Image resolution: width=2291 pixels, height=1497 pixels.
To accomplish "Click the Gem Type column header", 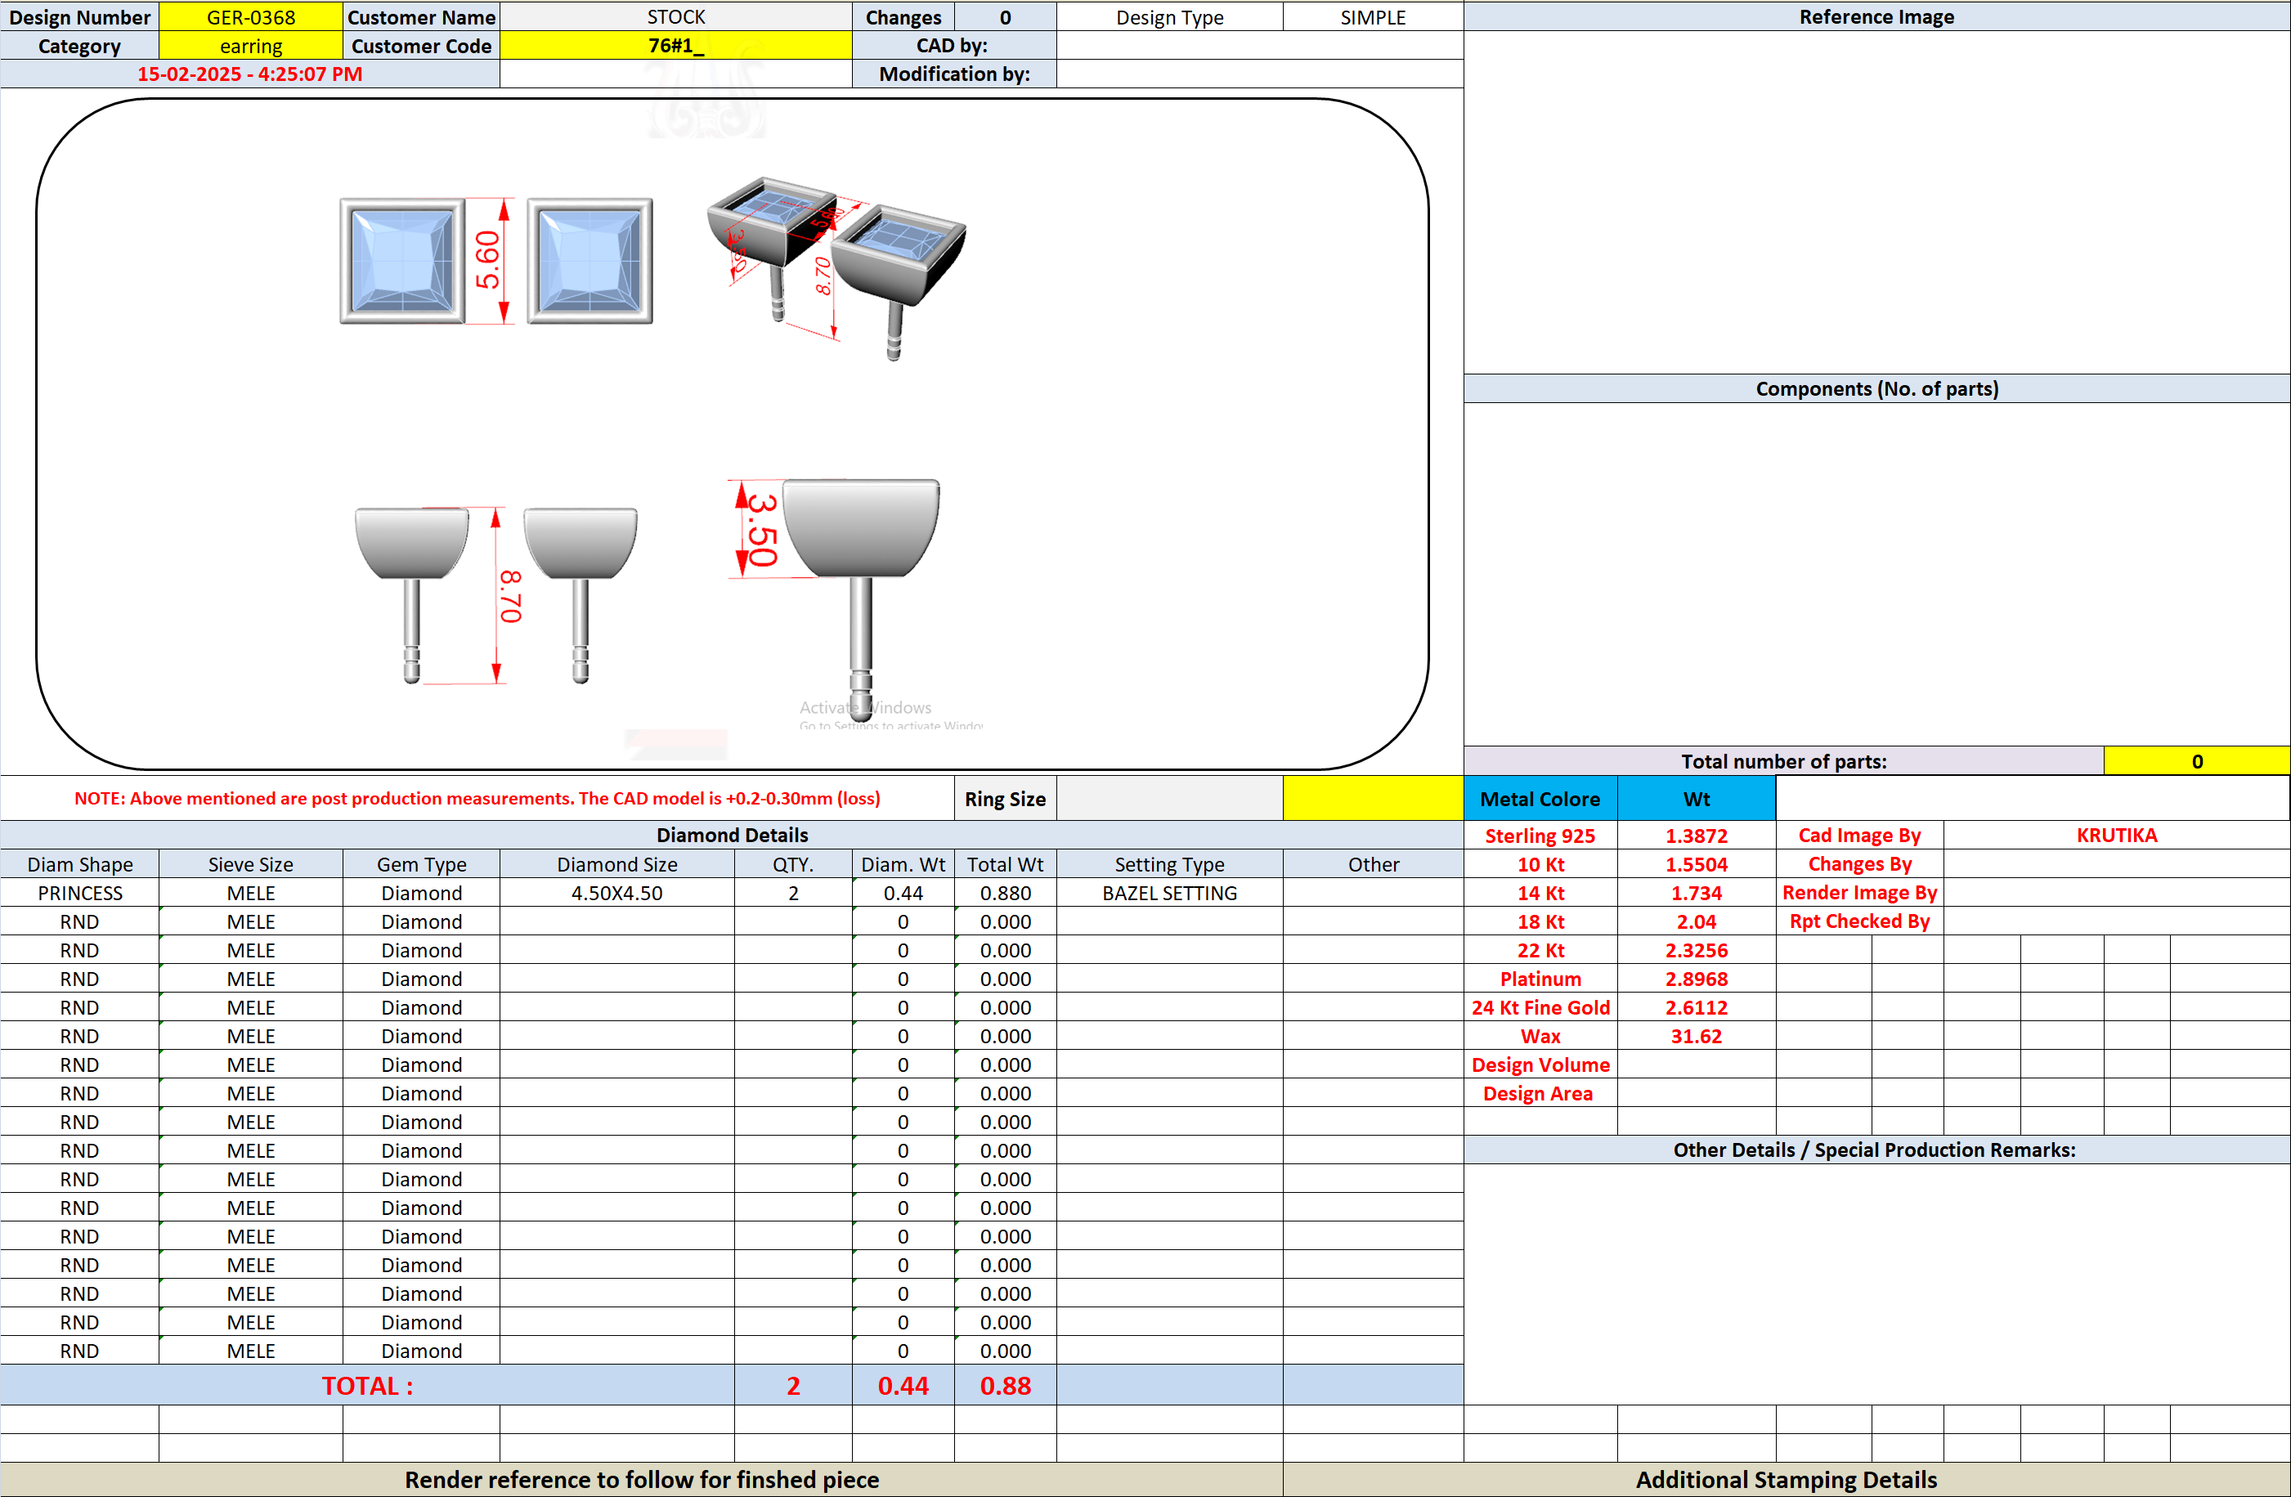I will click(422, 863).
